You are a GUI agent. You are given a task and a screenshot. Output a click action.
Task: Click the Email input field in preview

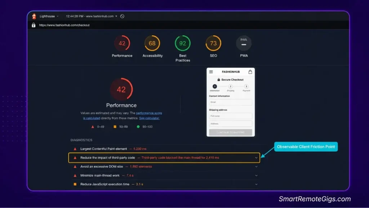[x=230, y=102]
